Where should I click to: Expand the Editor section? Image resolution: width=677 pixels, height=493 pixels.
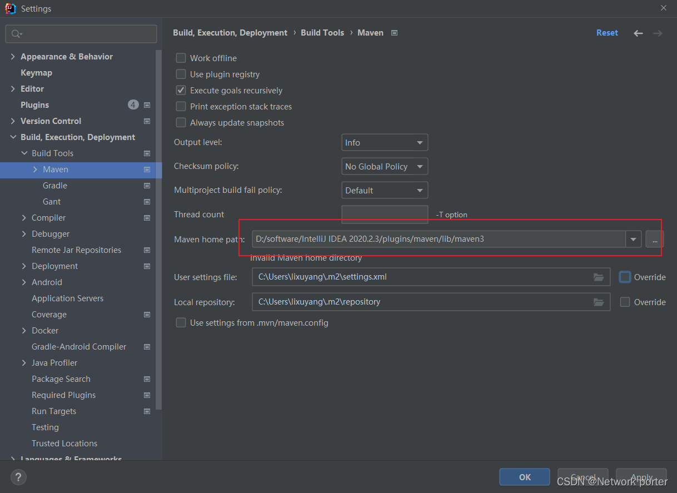[13, 89]
